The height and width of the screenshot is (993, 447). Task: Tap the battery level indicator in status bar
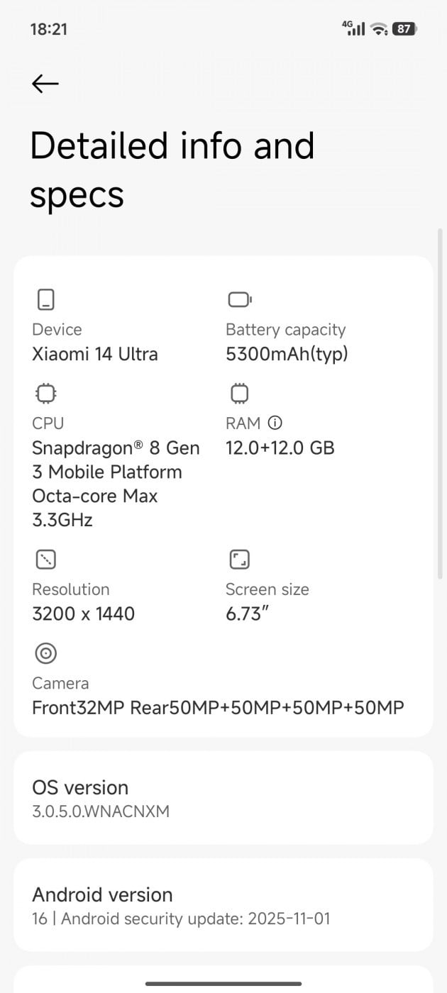click(404, 29)
